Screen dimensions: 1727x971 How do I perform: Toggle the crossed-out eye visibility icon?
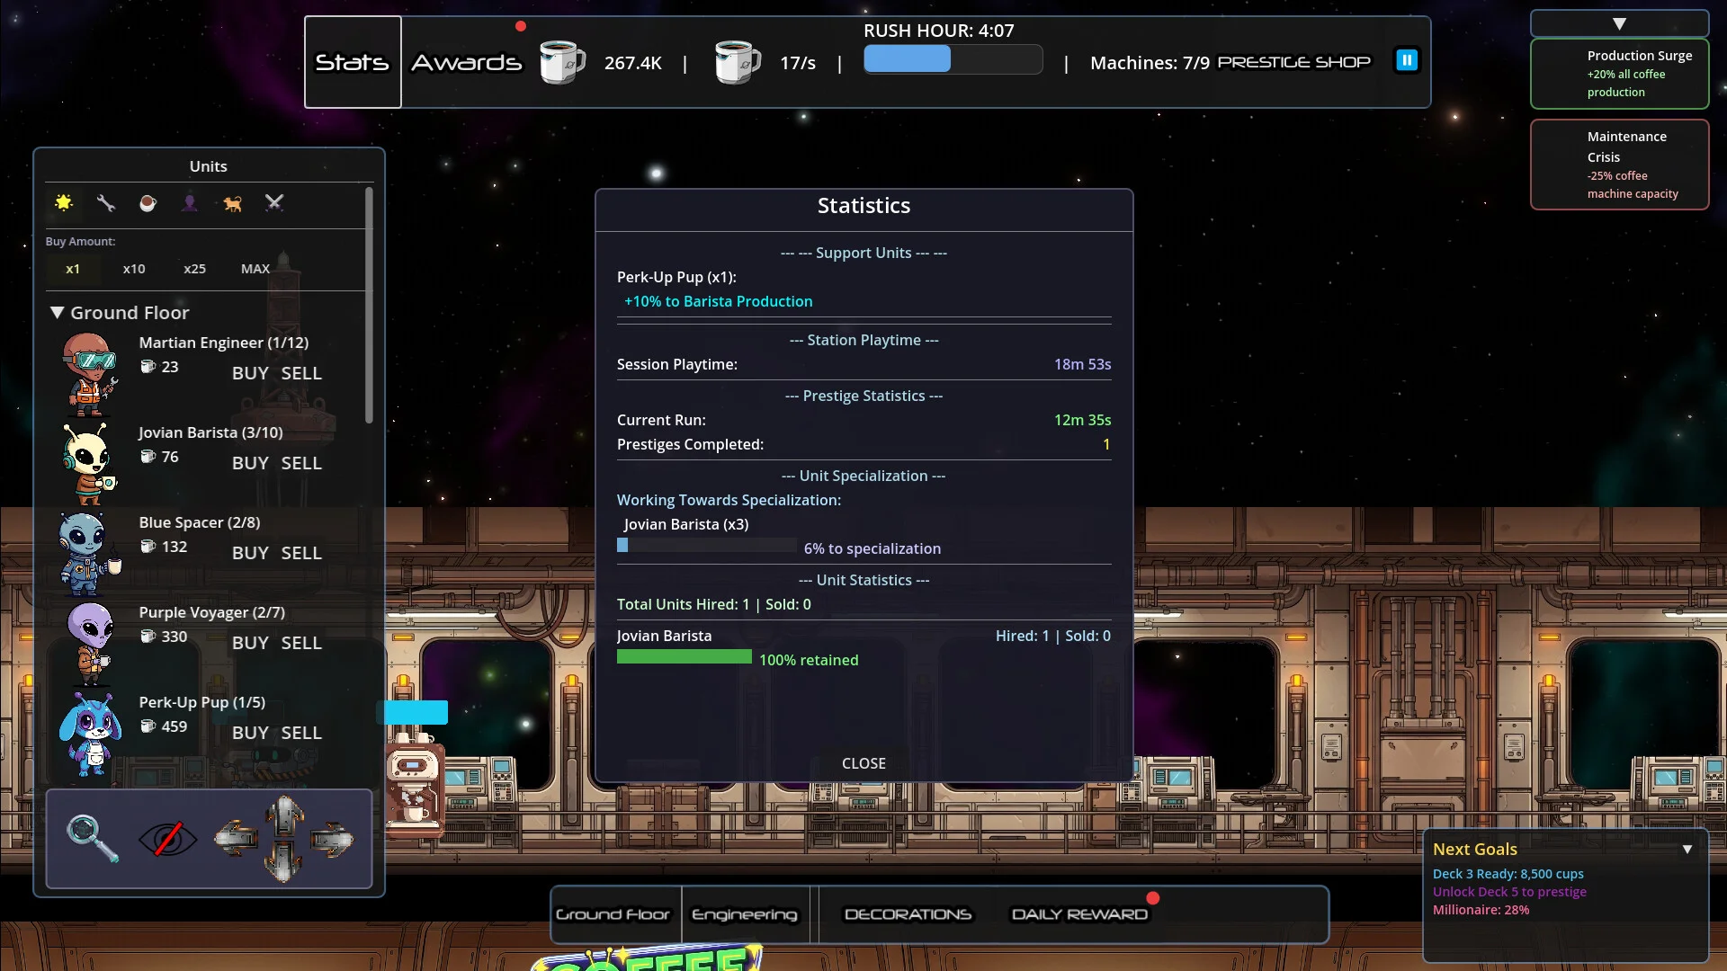[x=167, y=839]
